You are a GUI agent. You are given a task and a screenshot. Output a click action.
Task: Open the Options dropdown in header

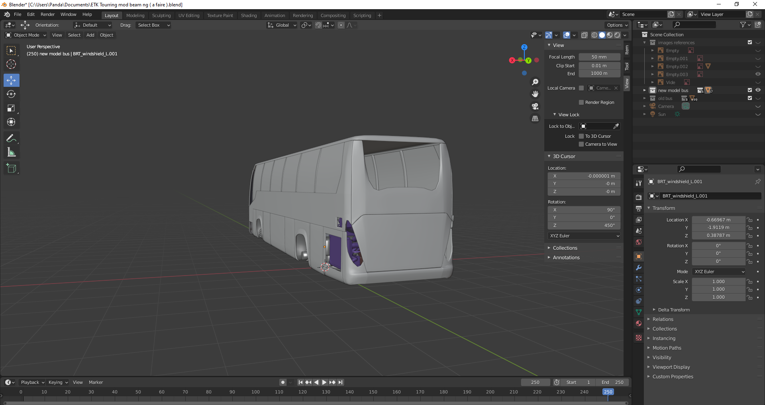tap(617, 25)
